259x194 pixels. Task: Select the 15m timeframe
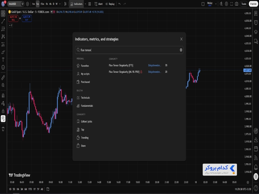[x=42, y=4]
